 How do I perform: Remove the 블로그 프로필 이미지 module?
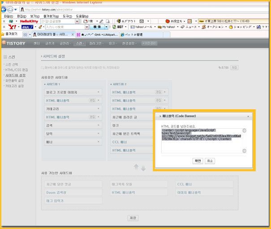(x=99, y=92)
